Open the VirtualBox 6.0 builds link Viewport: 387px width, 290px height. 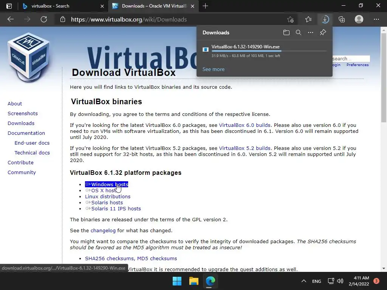[x=245, y=125]
